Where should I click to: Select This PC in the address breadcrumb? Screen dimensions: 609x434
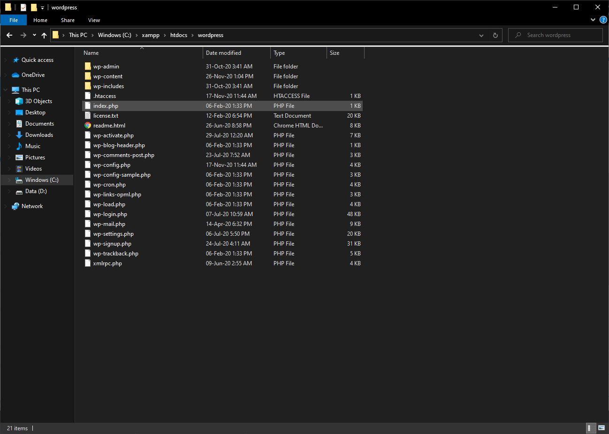pos(78,35)
